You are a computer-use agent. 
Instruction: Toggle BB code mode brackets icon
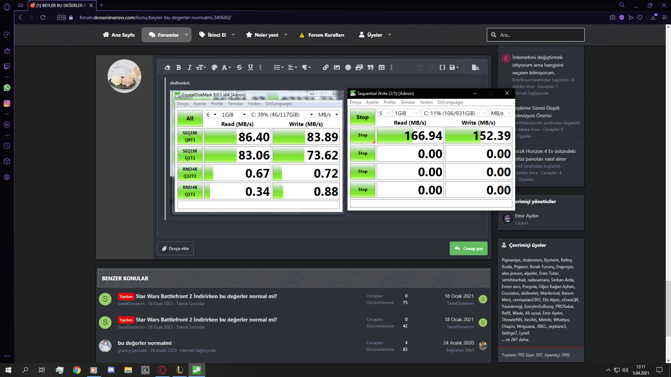(x=442, y=67)
